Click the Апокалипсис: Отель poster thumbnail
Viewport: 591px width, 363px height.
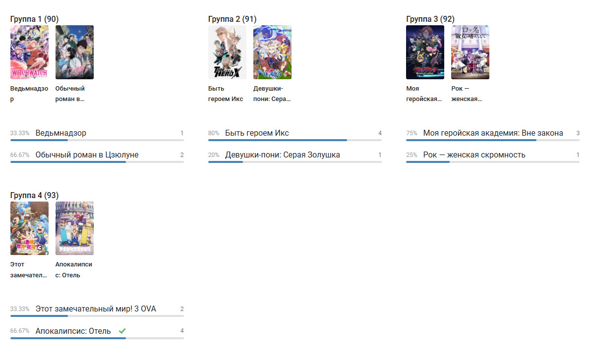pyautogui.click(x=74, y=228)
